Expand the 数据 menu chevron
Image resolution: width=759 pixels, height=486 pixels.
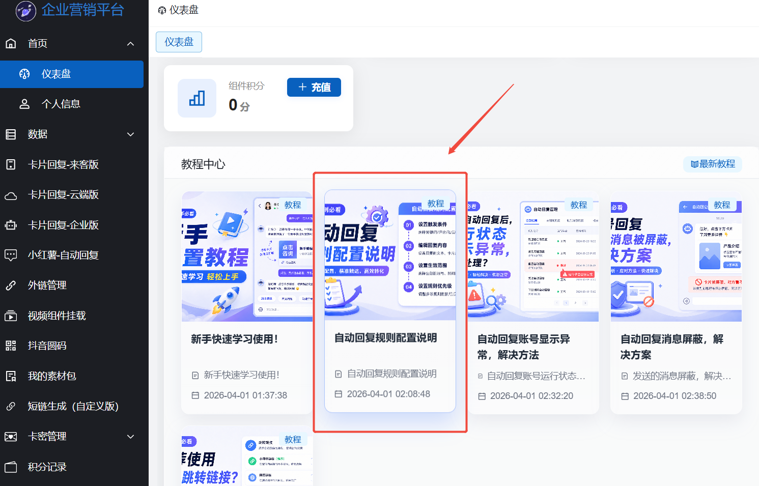coord(131,134)
